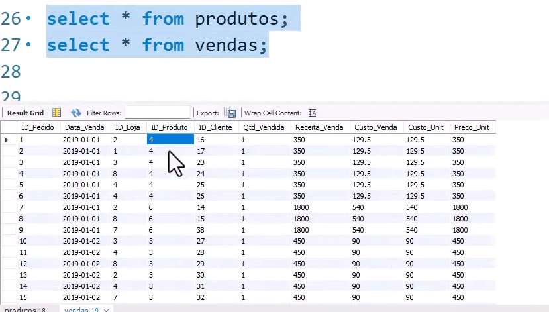The image size is (549, 312).
Task: Toggle the result grid form editor icon
Action: (x=56, y=113)
